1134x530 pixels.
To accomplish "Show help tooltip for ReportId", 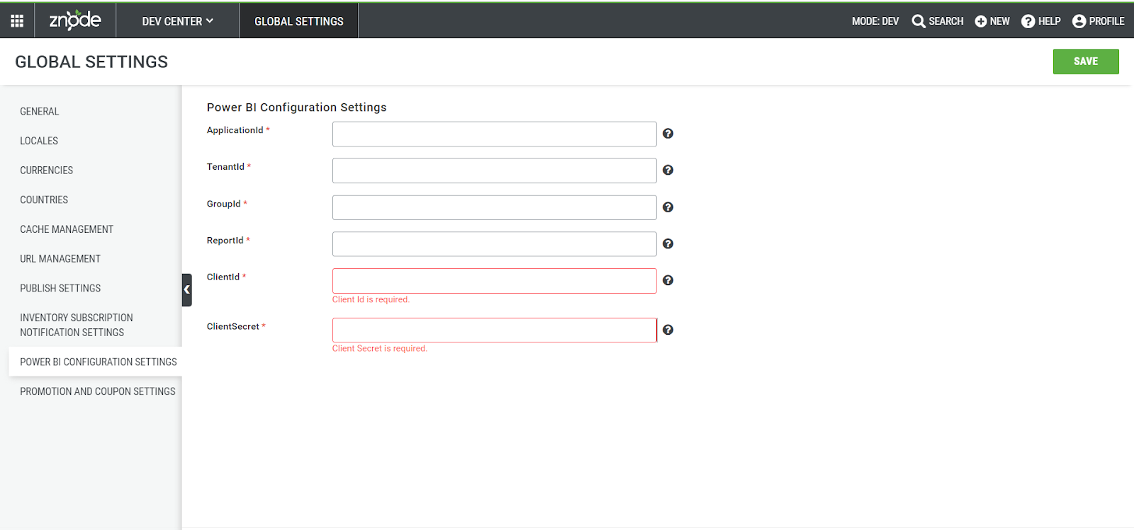I will coord(668,243).
